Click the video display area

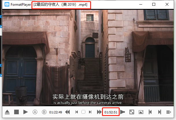coord(88,58)
